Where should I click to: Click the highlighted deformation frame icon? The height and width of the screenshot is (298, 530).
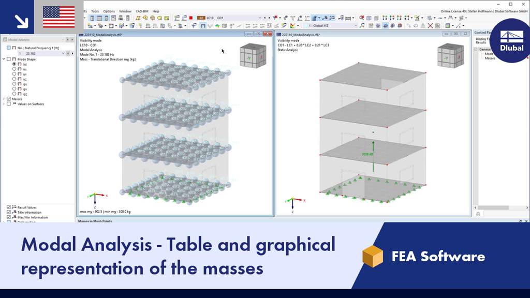pos(203,26)
